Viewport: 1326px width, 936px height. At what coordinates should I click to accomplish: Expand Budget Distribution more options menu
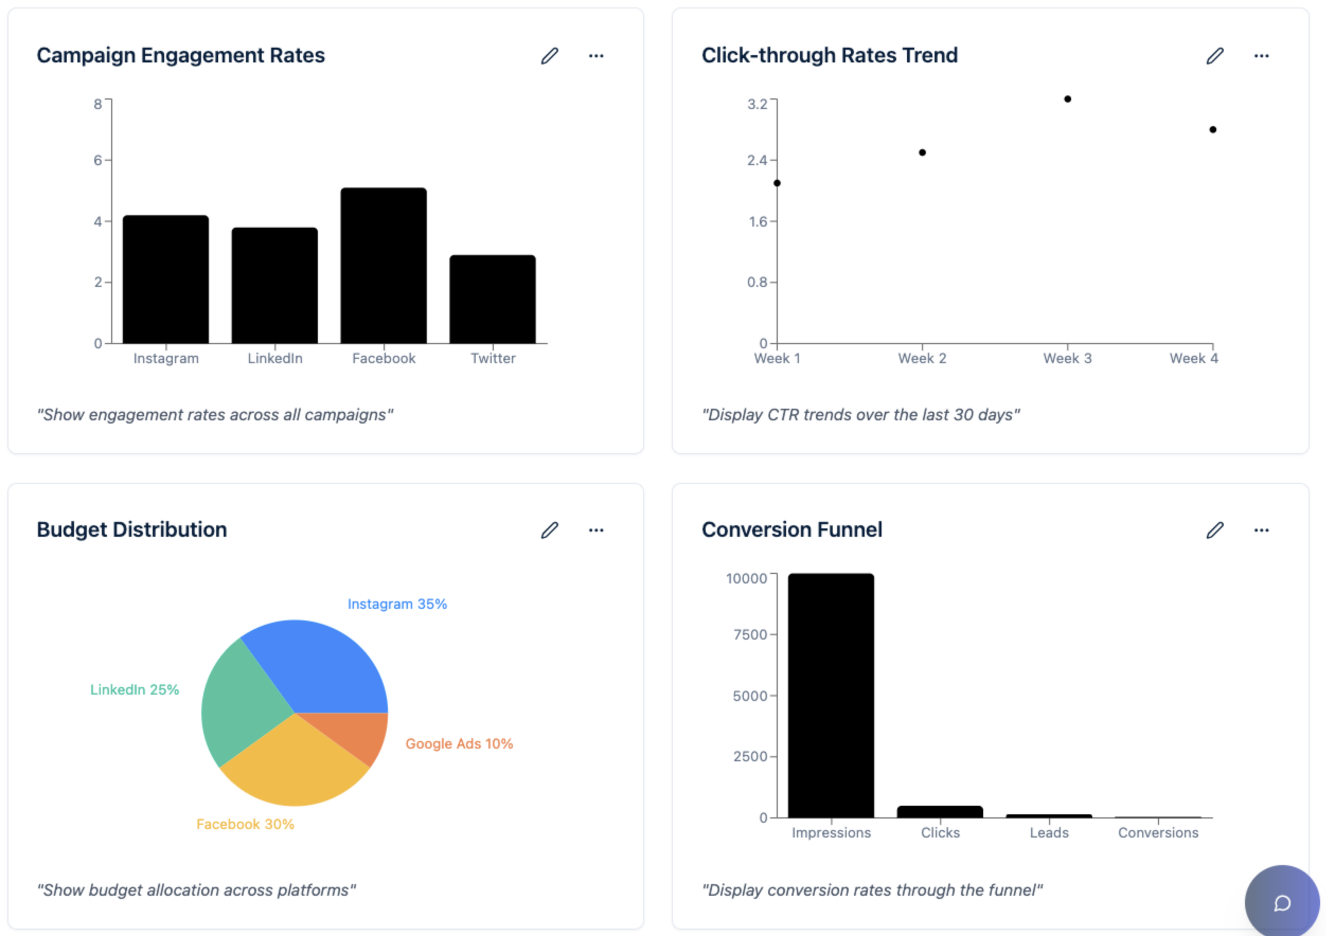coord(596,530)
